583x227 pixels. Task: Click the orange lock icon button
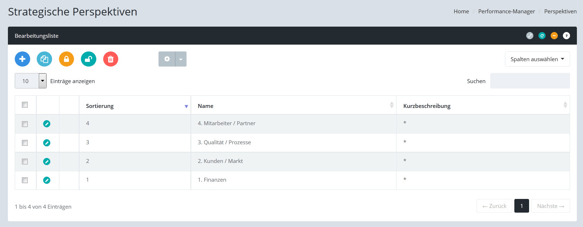[66, 59]
